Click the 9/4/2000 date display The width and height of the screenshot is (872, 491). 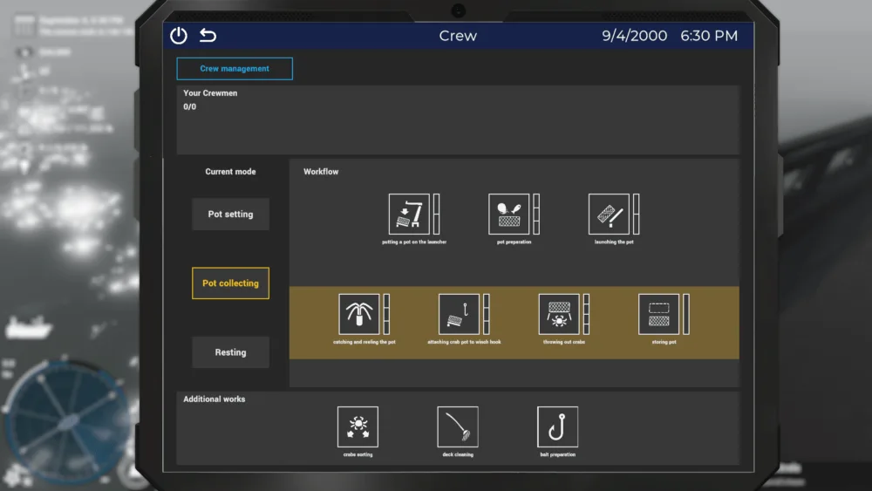tap(635, 36)
